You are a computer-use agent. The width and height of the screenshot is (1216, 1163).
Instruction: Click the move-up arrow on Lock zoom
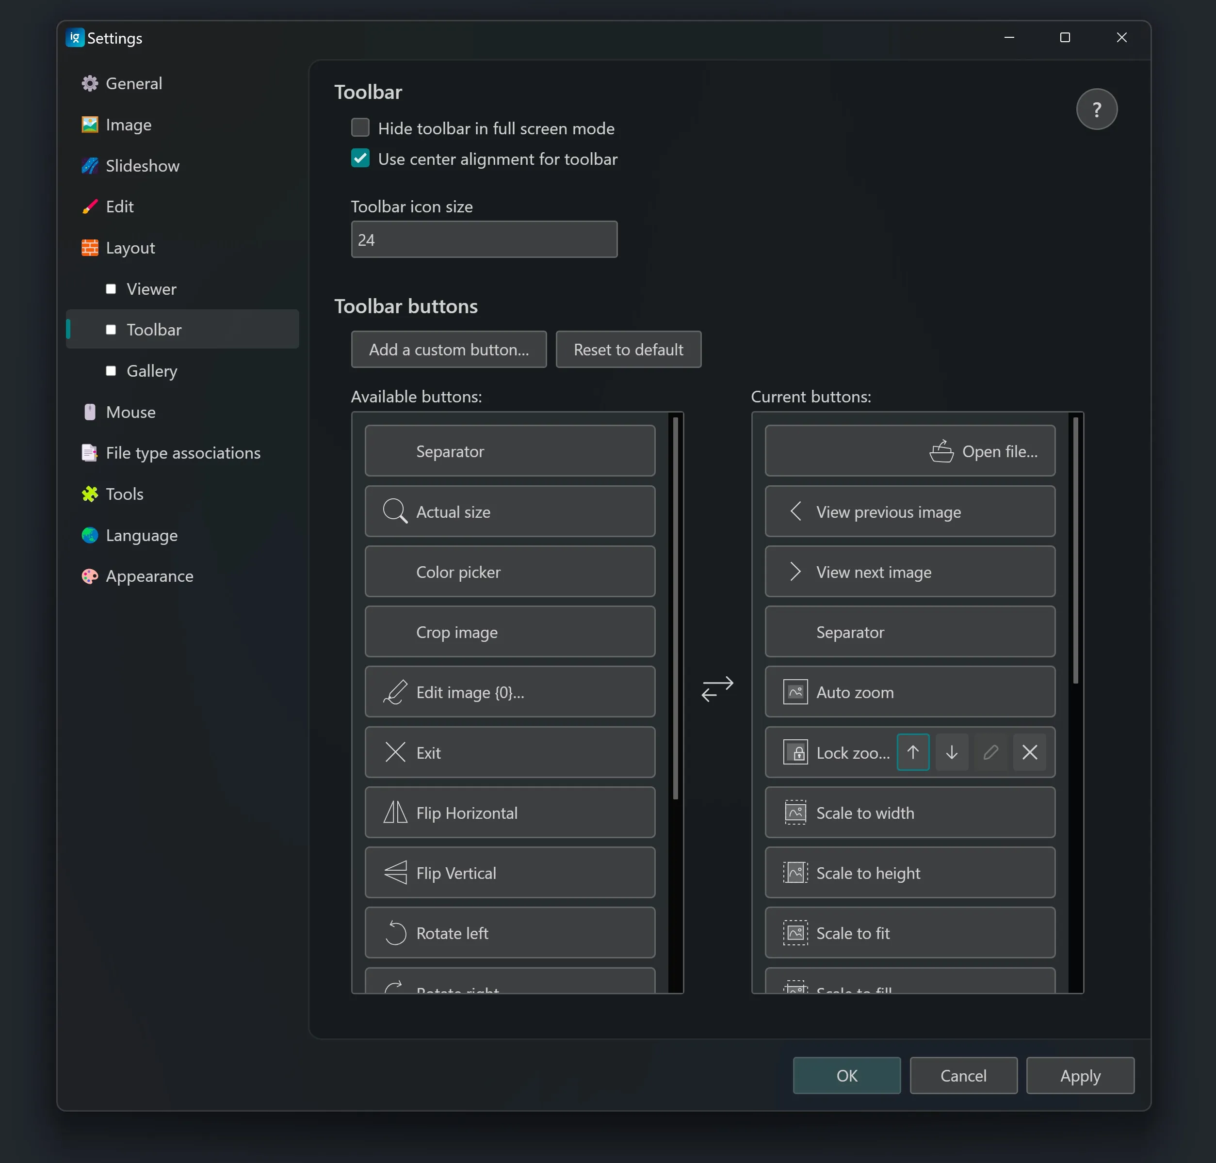913,752
